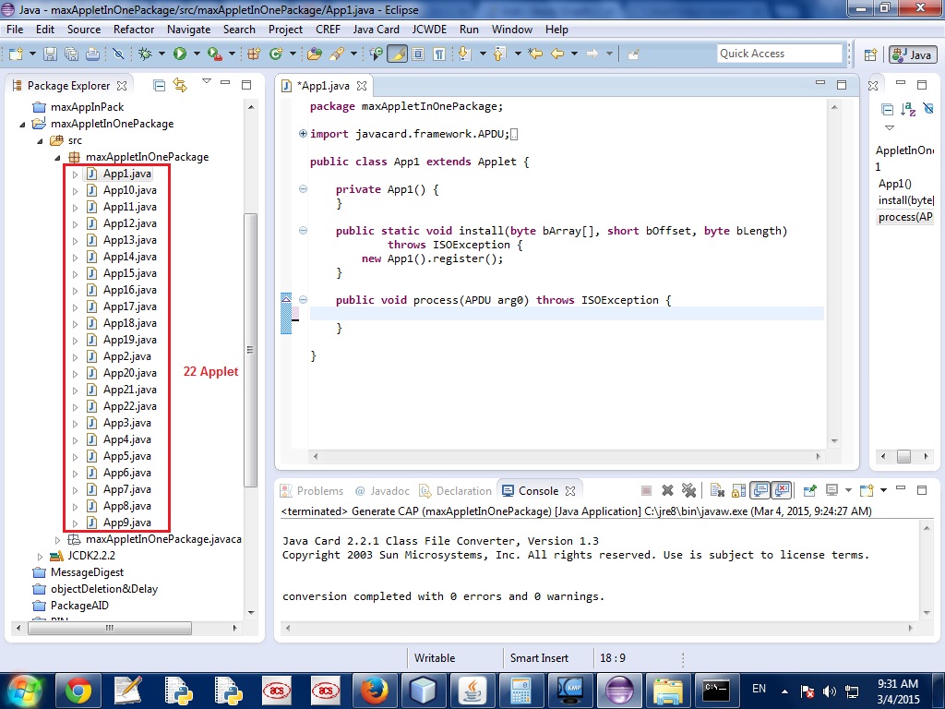Click the Quick Access search field

[x=780, y=54]
